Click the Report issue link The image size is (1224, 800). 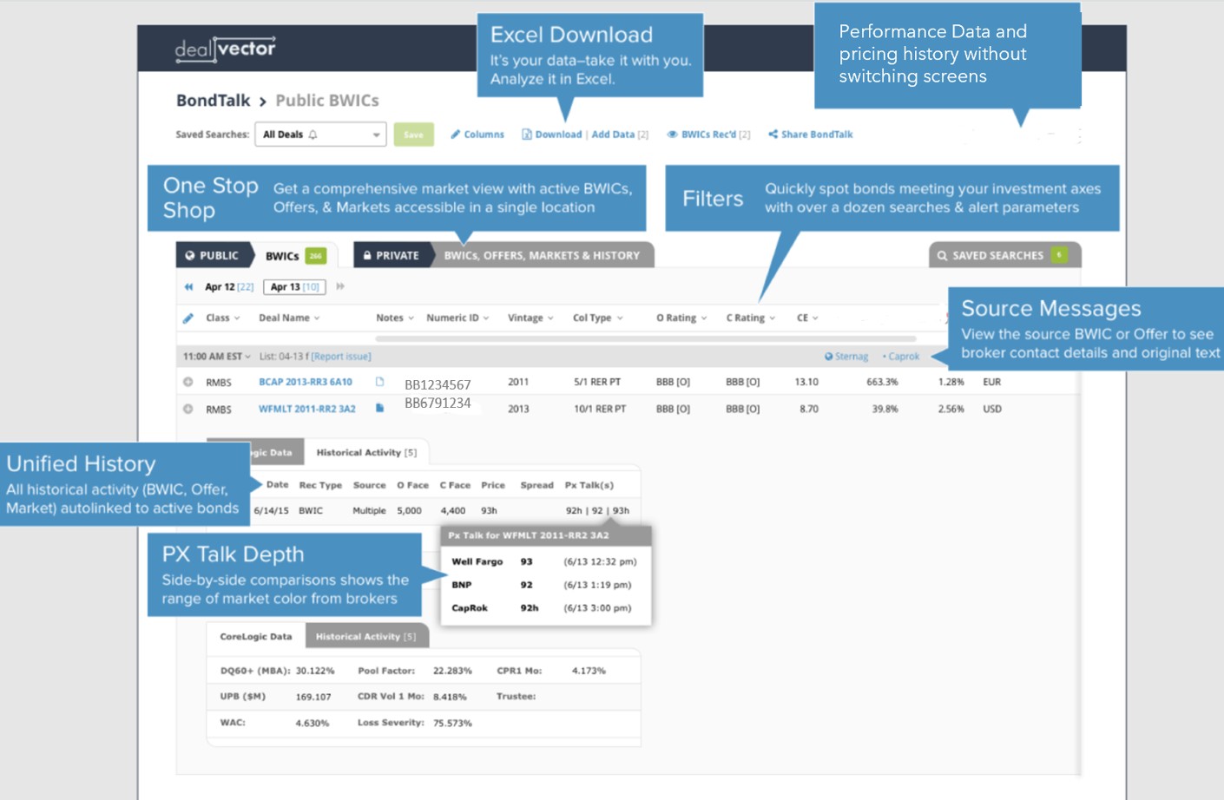(341, 357)
